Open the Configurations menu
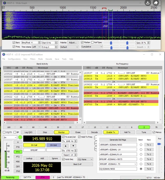Image resolution: width=165 pixels, height=180 pixels. tap(14, 59)
